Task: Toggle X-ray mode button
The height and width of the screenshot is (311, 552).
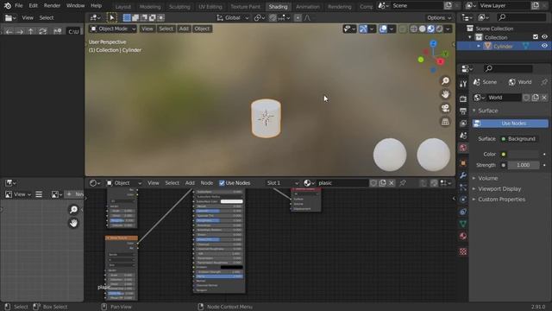Action: coord(403,29)
